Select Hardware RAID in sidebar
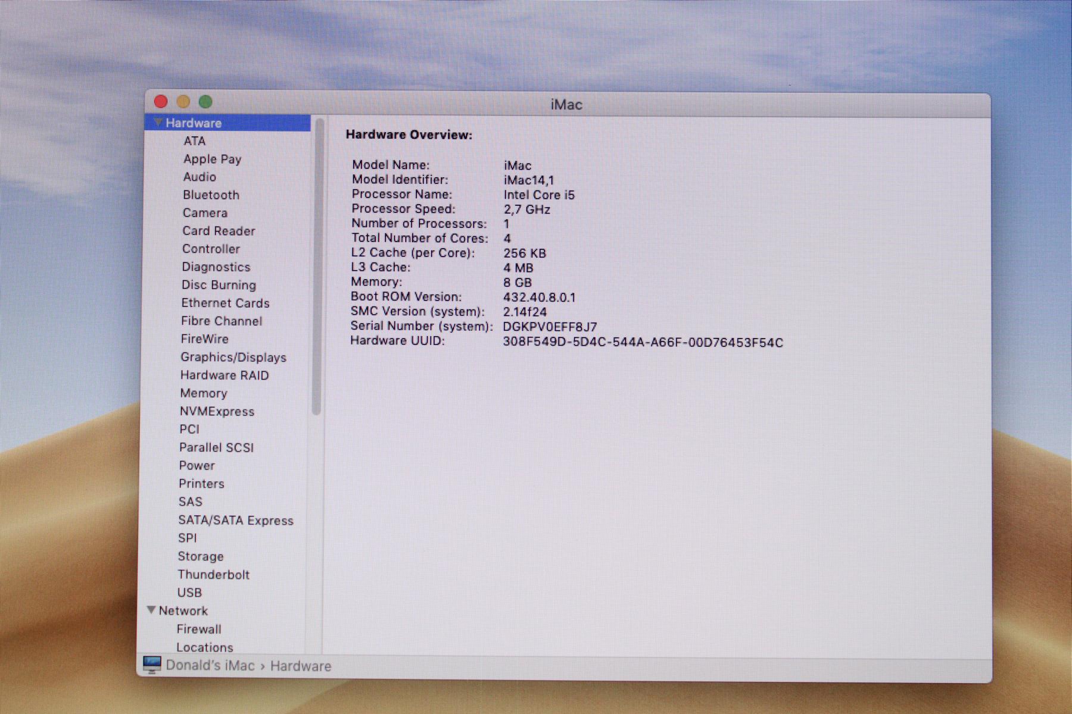Image resolution: width=1072 pixels, height=714 pixels. point(225,375)
